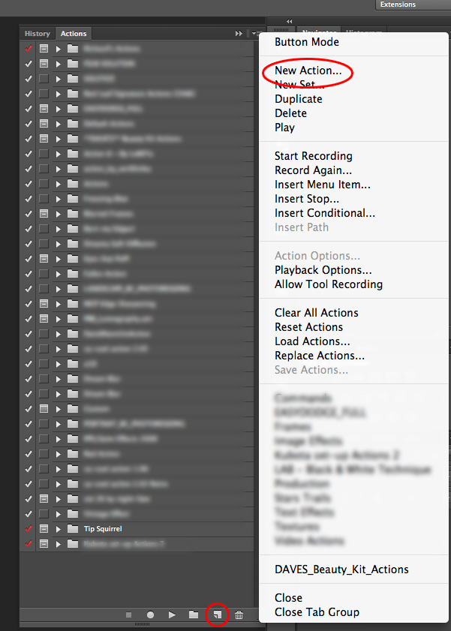The image size is (451, 631).
Task: Choose Play in the flyout menu
Action: point(284,128)
